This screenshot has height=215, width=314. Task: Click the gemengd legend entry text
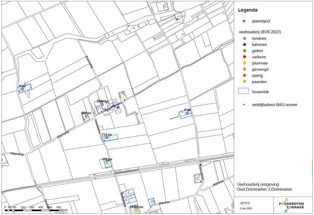[260, 70]
